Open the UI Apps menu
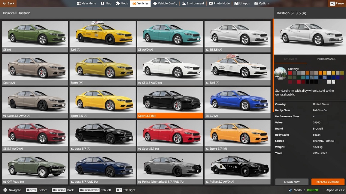The width and height of the screenshot is (346, 194). tap(242, 3)
